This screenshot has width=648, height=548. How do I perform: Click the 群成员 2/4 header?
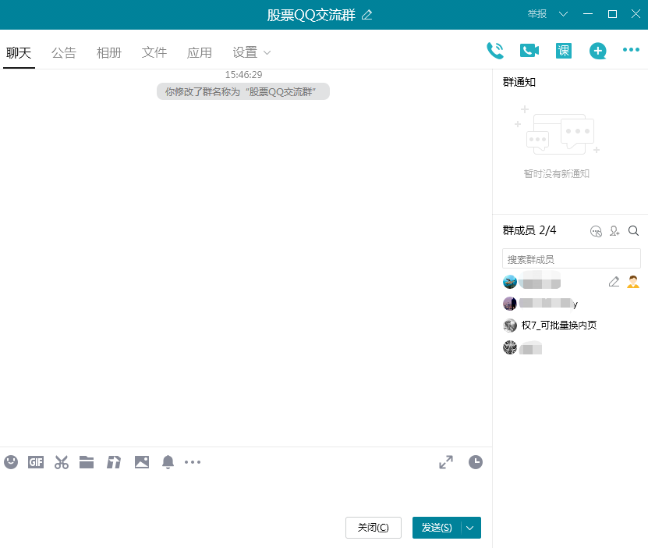529,230
